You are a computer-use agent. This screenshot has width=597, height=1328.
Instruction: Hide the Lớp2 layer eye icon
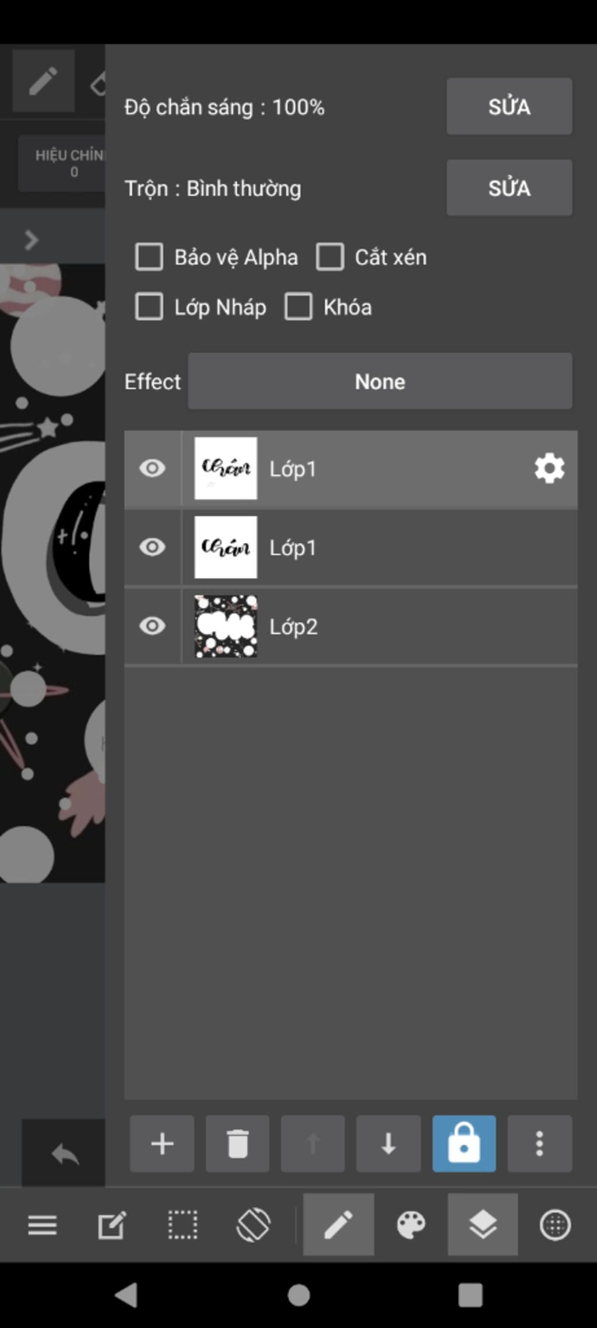152,626
